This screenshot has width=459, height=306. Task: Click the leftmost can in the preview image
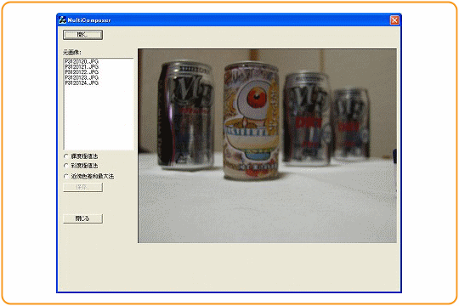(x=184, y=115)
